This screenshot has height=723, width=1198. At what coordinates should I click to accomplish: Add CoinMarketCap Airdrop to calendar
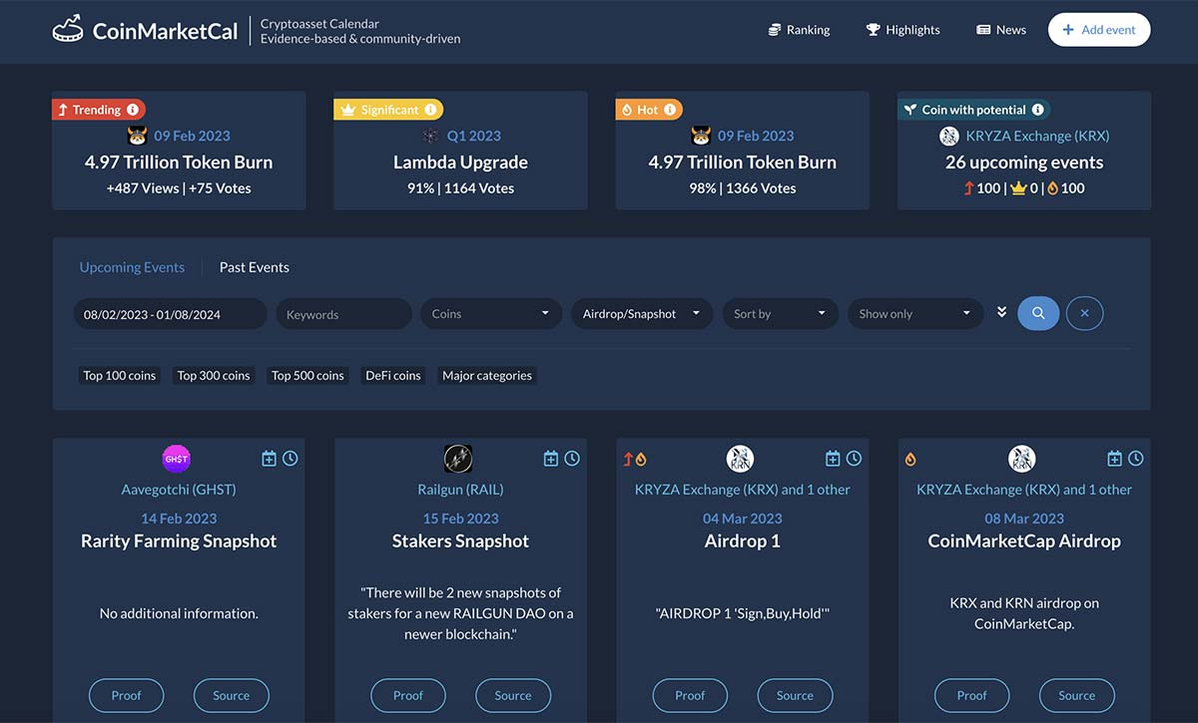click(1115, 459)
